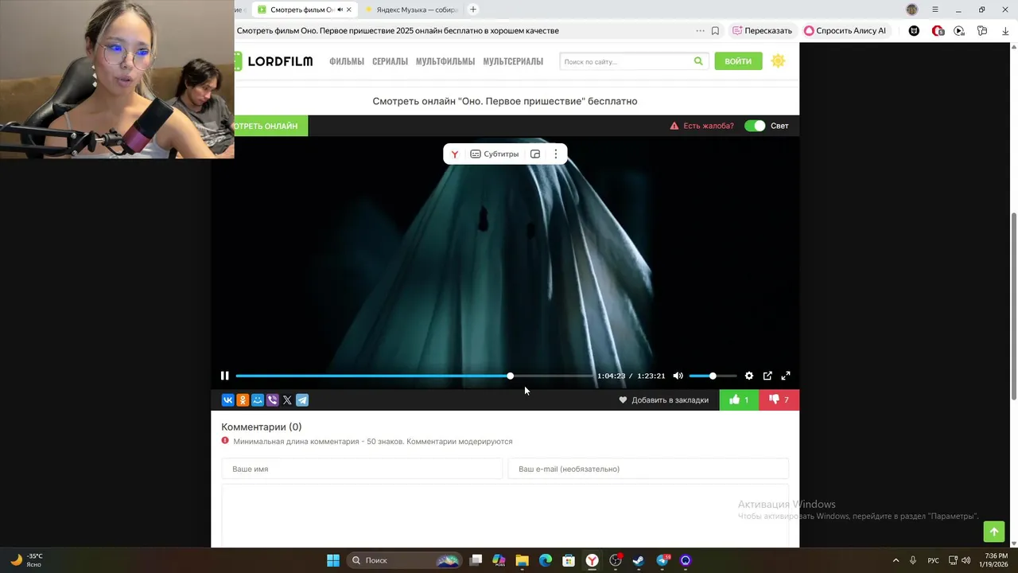Open the browser downloads arrow
Image resolution: width=1018 pixels, height=573 pixels.
click(1005, 31)
